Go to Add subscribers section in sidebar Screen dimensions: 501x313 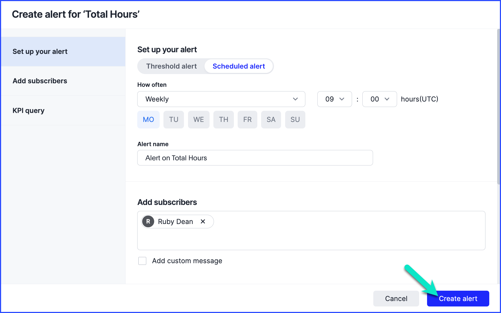tap(40, 81)
